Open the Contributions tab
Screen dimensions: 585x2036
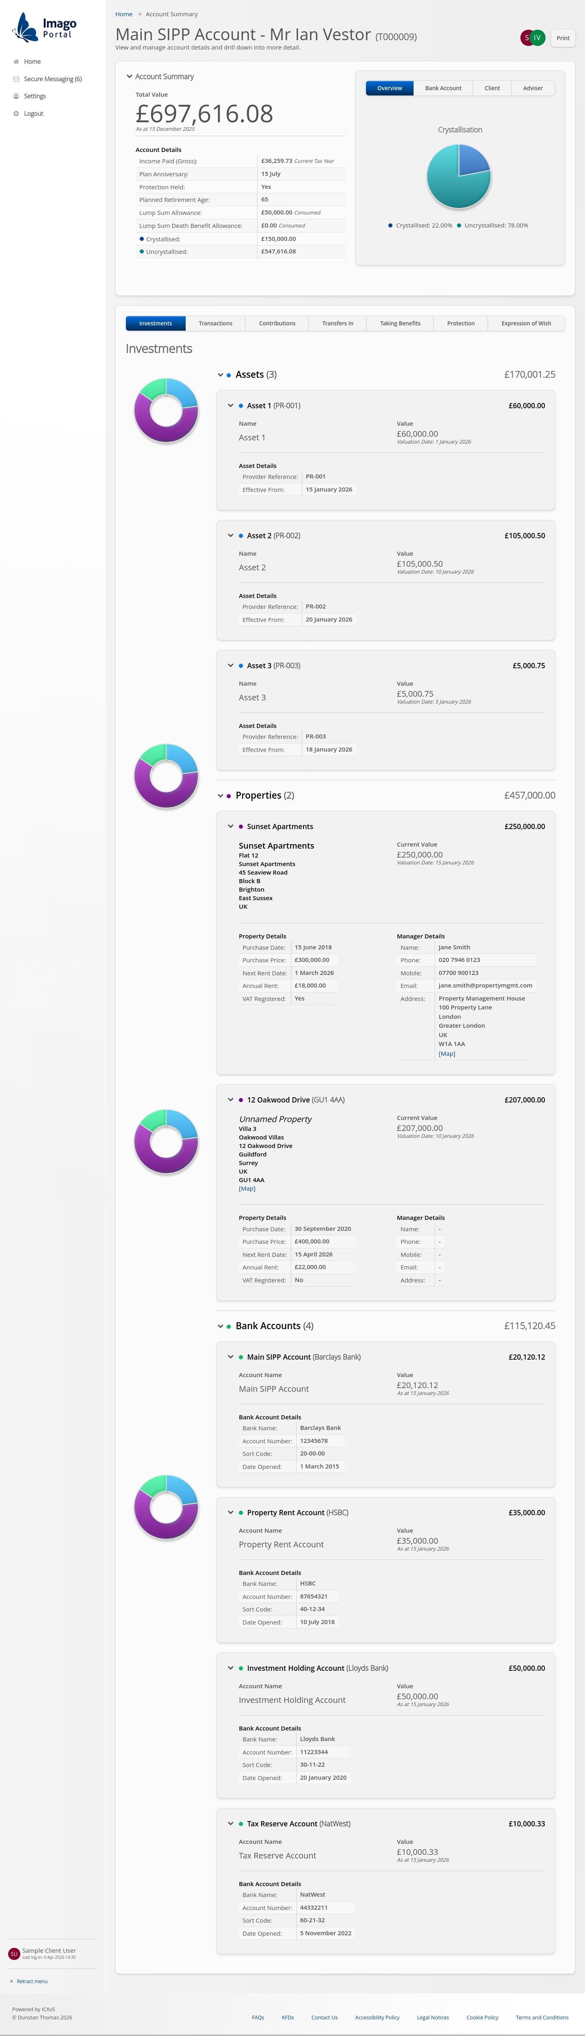click(x=277, y=323)
